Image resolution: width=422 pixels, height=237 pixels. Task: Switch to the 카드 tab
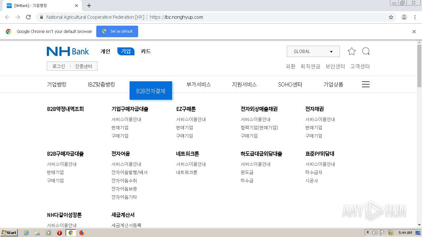click(146, 51)
